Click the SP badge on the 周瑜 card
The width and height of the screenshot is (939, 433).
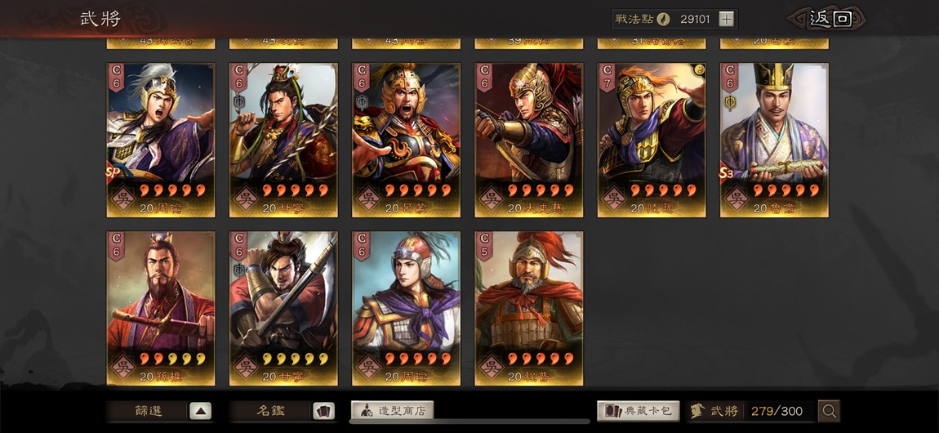111,173
